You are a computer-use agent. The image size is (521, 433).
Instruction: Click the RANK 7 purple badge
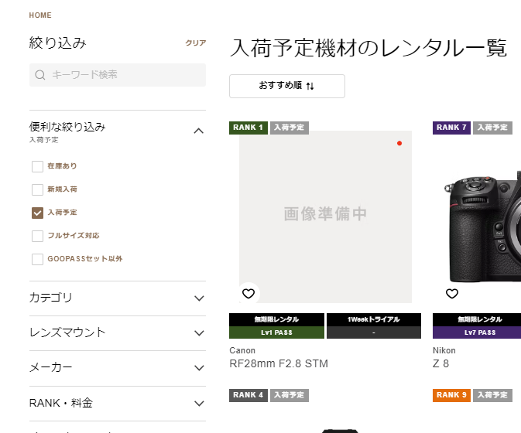(x=451, y=128)
